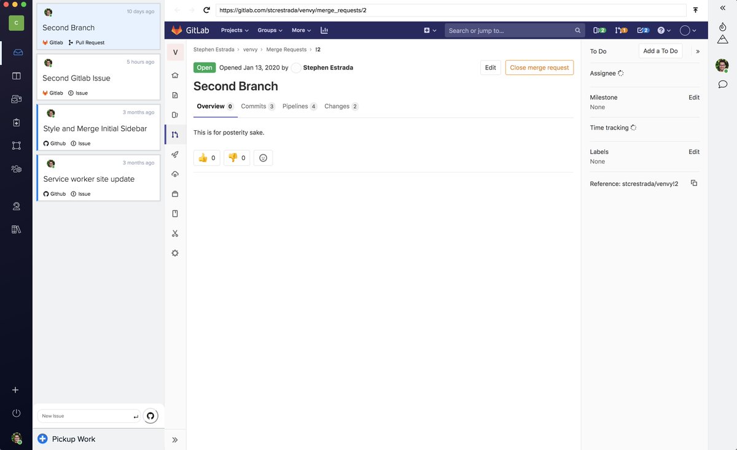
Task: Open the chat bubble icon in right panel
Action: (723, 84)
